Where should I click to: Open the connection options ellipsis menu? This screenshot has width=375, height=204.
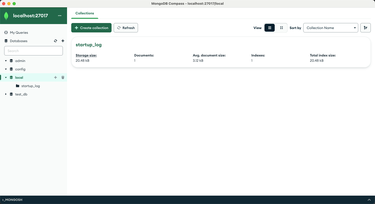coord(60,16)
